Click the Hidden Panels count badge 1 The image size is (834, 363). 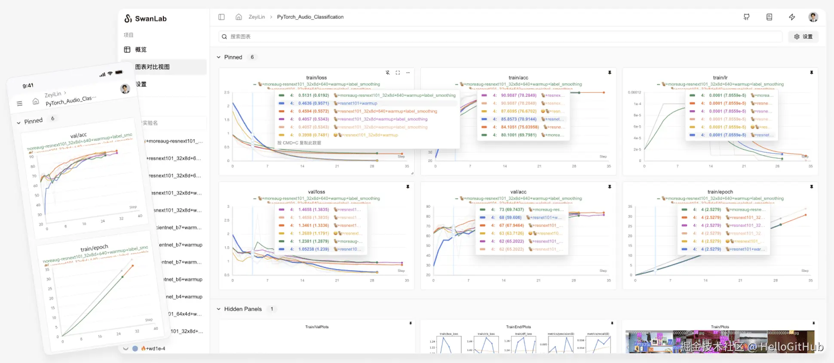pyautogui.click(x=272, y=309)
